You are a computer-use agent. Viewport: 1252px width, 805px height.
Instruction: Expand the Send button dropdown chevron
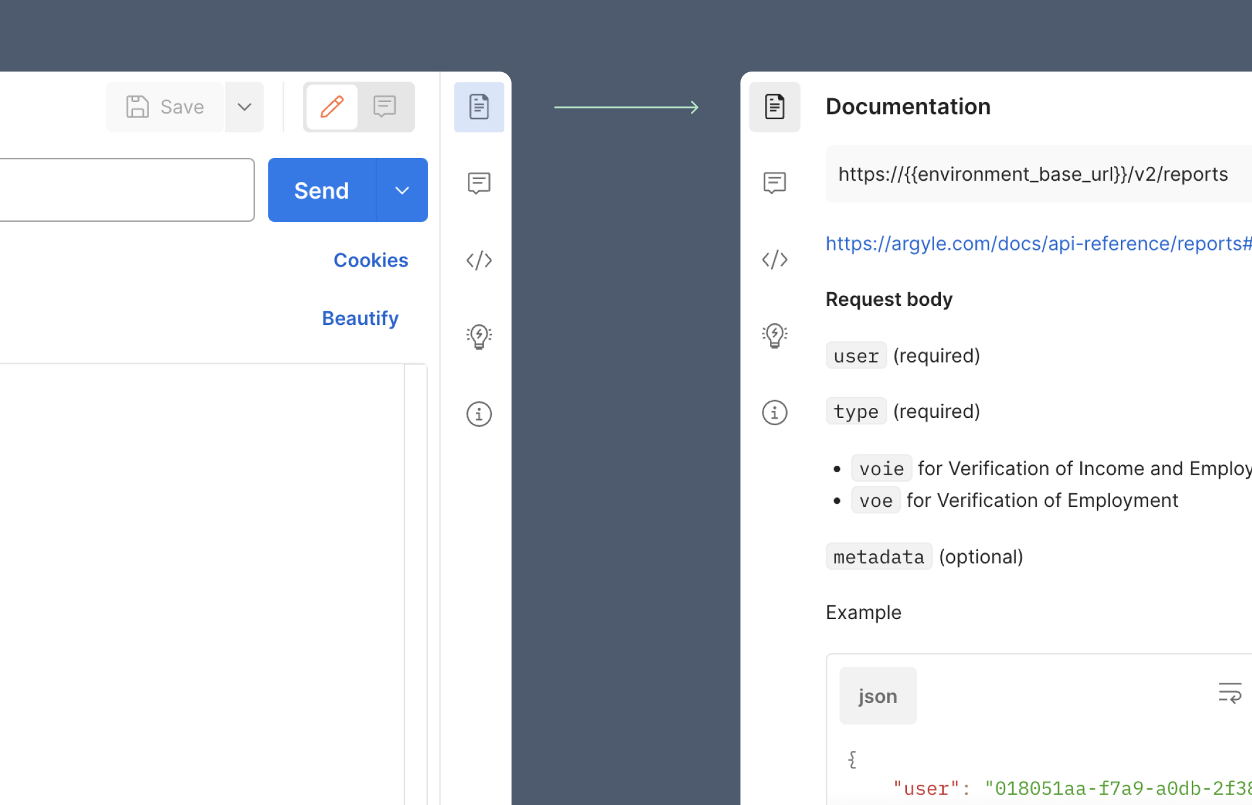(x=402, y=190)
